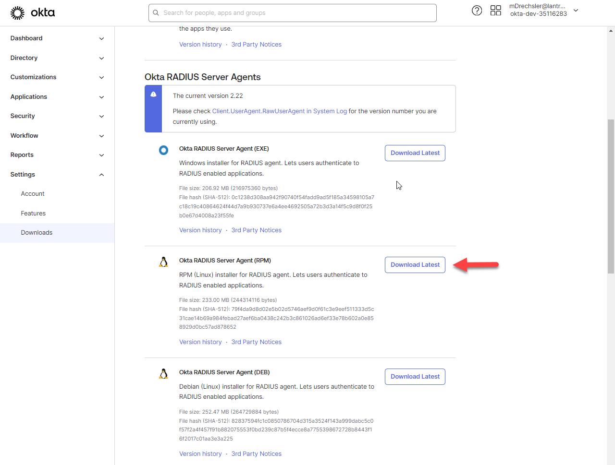
Task: Expand the Security menu chevron
Action: coord(101,116)
